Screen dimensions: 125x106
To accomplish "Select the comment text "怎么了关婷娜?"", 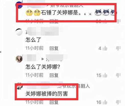I will 43,67.
